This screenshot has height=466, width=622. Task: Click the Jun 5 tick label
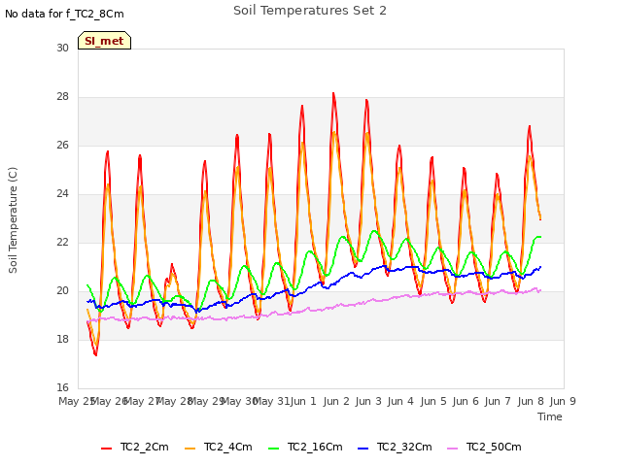(x=433, y=401)
